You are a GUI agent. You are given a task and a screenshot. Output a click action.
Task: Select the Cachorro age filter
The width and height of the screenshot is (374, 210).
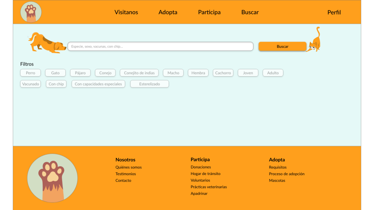coord(223,73)
